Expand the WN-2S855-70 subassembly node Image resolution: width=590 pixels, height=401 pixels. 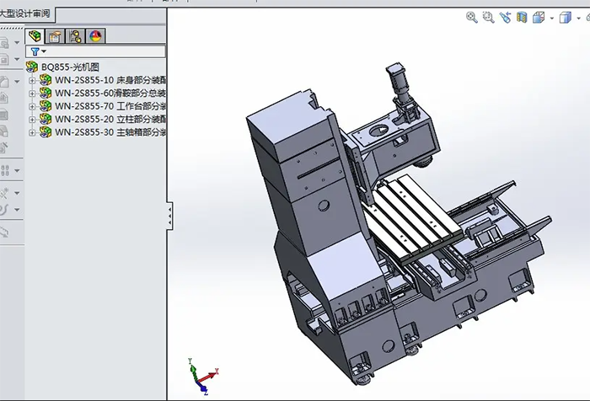(x=32, y=106)
